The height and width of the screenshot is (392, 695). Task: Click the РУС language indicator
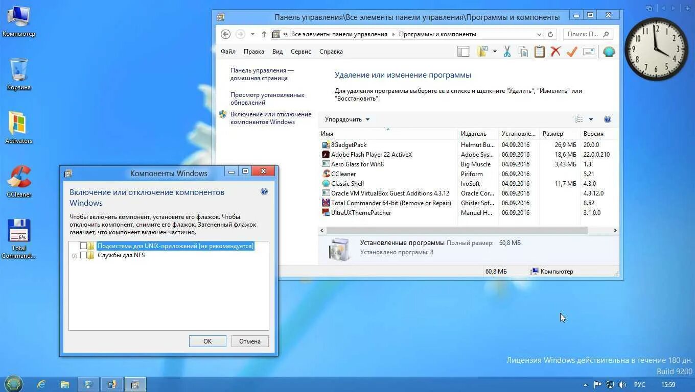point(640,385)
